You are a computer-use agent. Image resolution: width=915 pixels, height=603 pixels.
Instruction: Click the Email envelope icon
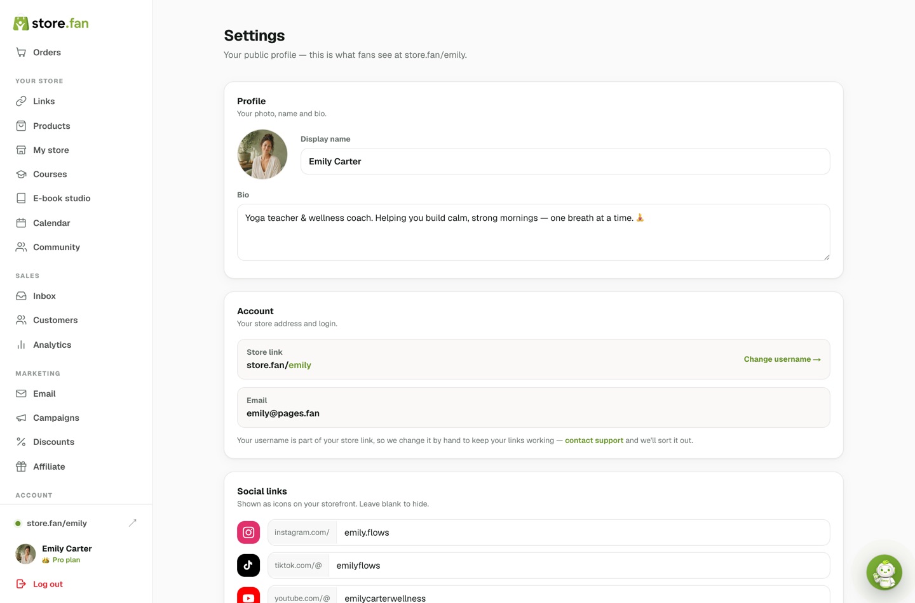(x=21, y=394)
